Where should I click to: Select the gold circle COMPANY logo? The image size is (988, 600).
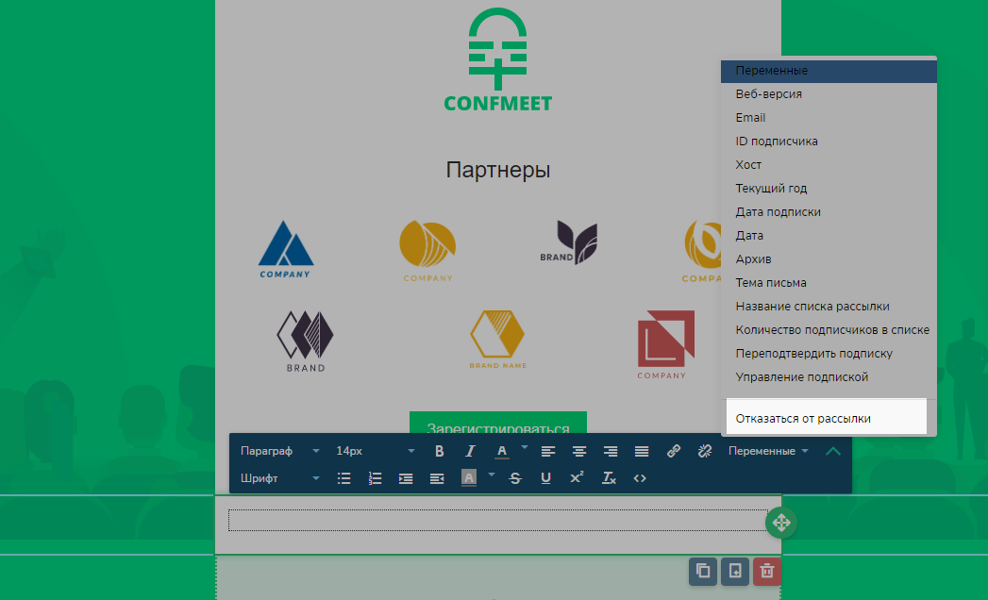pyautogui.click(x=427, y=251)
